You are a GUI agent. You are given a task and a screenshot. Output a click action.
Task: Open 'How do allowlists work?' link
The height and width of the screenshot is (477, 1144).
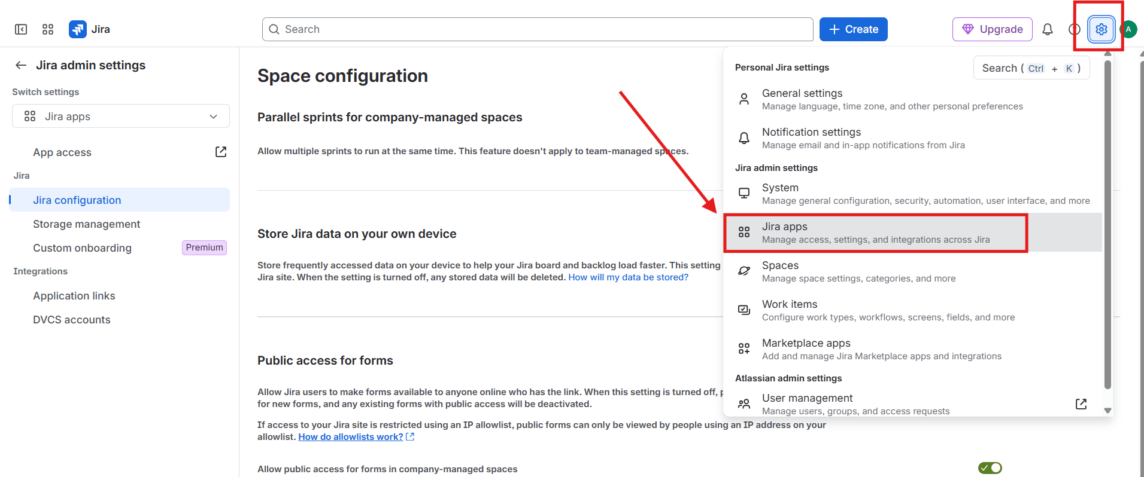pos(351,437)
